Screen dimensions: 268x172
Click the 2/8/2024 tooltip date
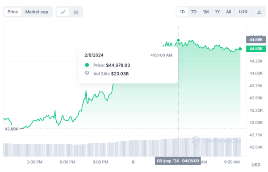(x=94, y=55)
